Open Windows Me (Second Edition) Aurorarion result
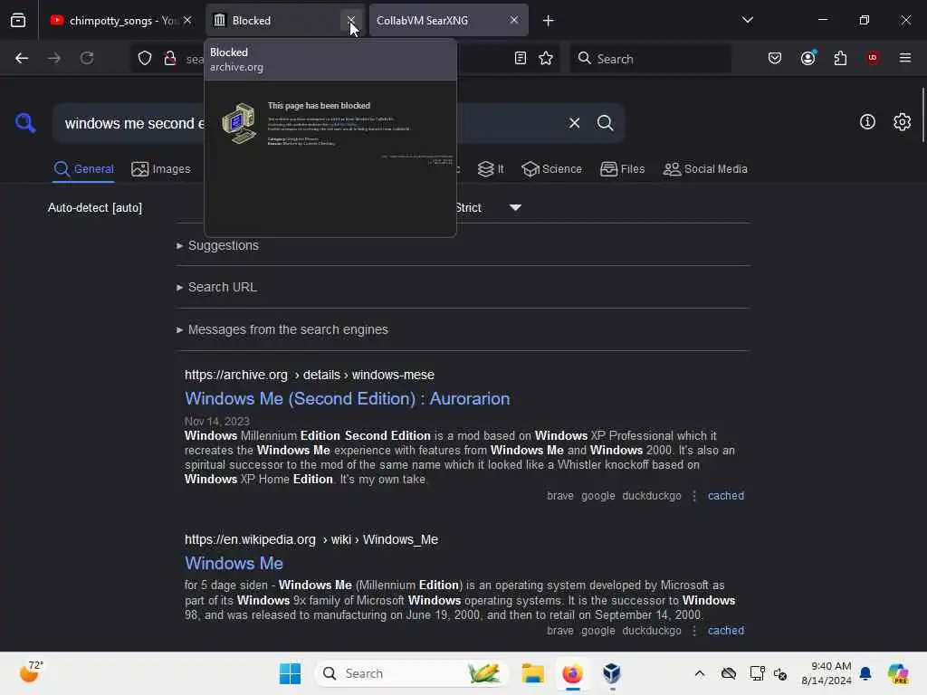927x695 pixels. [347, 399]
